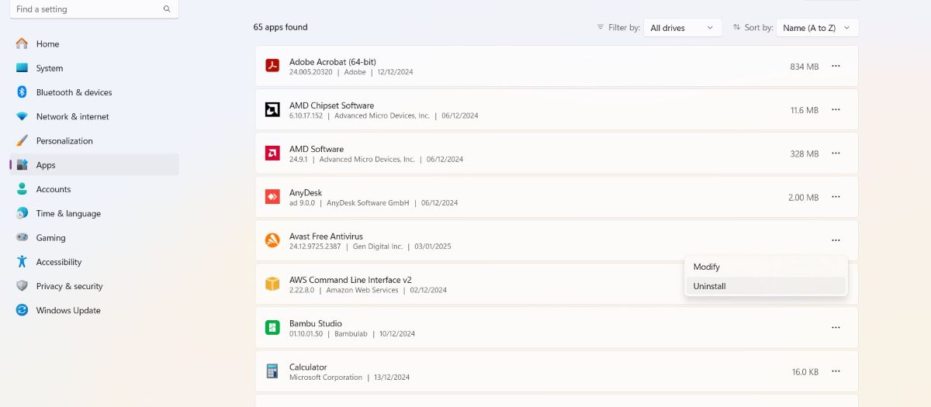Image resolution: width=931 pixels, height=407 pixels.
Task: Go to Home settings page
Action: coord(94,44)
